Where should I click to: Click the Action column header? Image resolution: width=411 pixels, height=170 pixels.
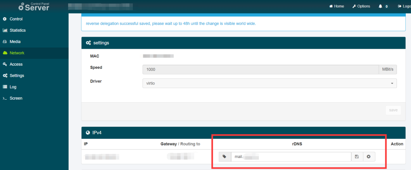pos(397,144)
